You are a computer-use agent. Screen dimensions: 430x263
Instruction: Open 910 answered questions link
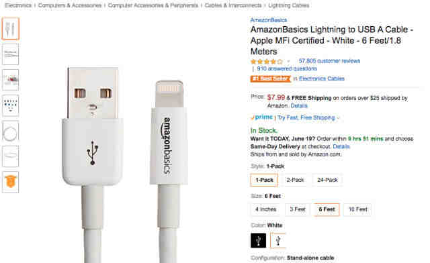pos(287,68)
